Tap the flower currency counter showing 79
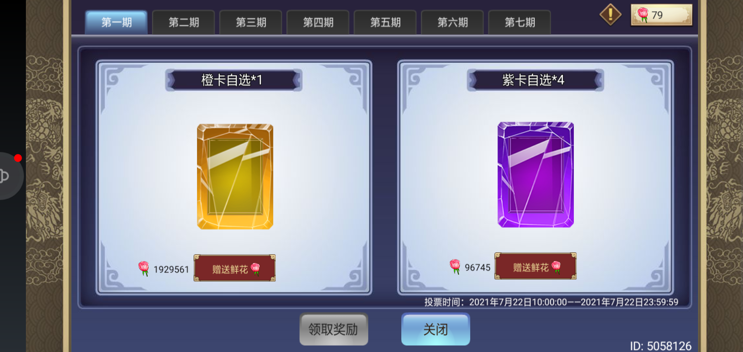This screenshot has height=352, width=743. [x=661, y=15]
